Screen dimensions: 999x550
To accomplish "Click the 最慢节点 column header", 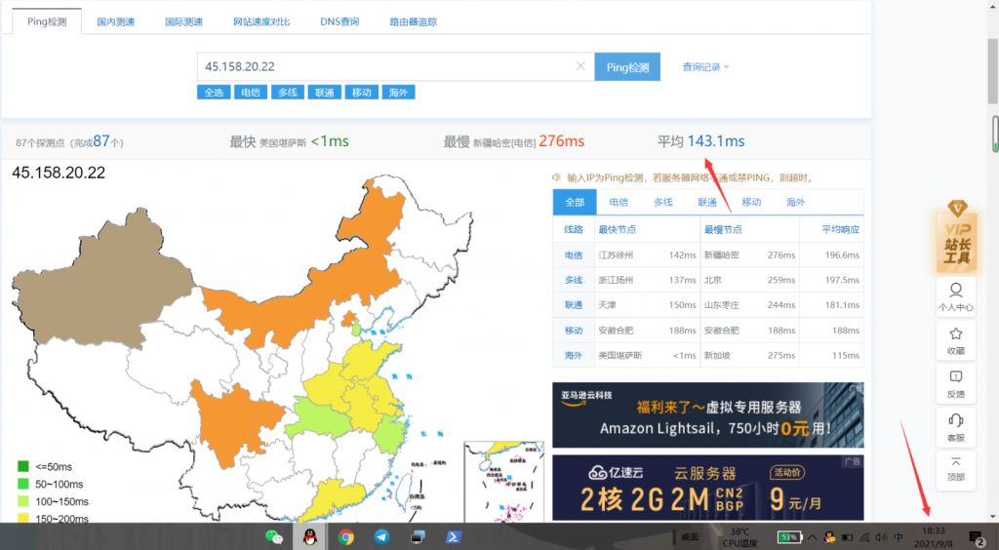I will [x=723, y=229].
